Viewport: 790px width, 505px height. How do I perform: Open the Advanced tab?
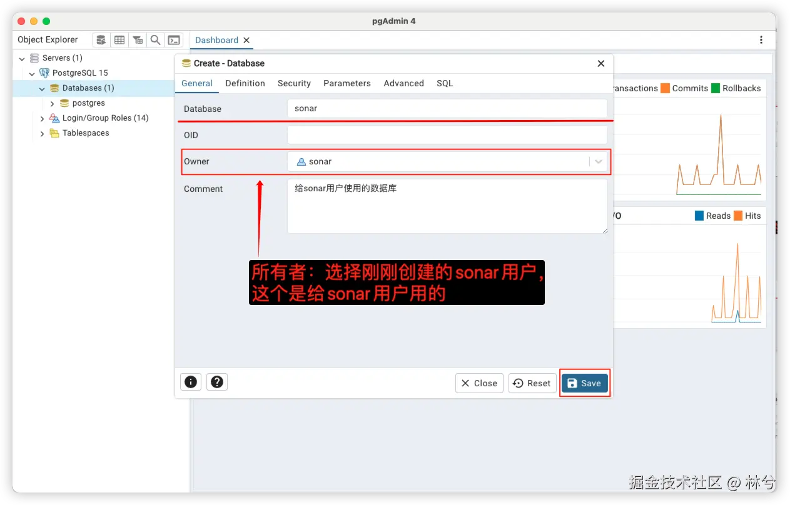click(403, 83)
